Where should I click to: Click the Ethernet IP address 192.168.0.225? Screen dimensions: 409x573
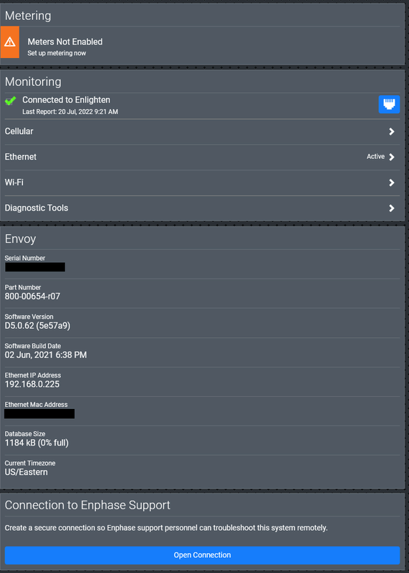[32, 384]
